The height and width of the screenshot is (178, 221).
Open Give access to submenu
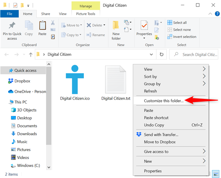coord(171,152)
